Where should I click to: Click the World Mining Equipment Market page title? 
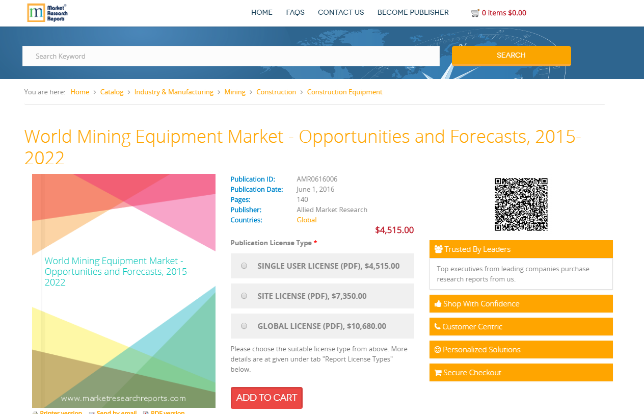[x=303, y=147]
